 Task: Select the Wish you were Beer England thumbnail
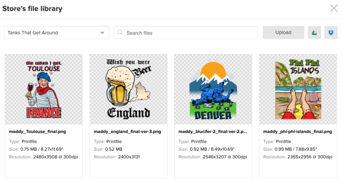tap(129, 89)
